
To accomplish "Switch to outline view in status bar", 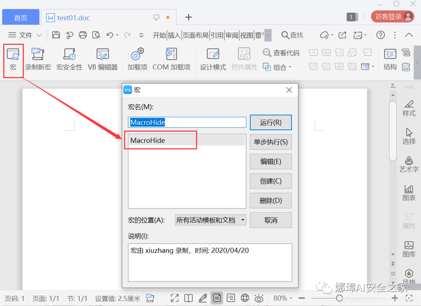I will pos(231,298).
